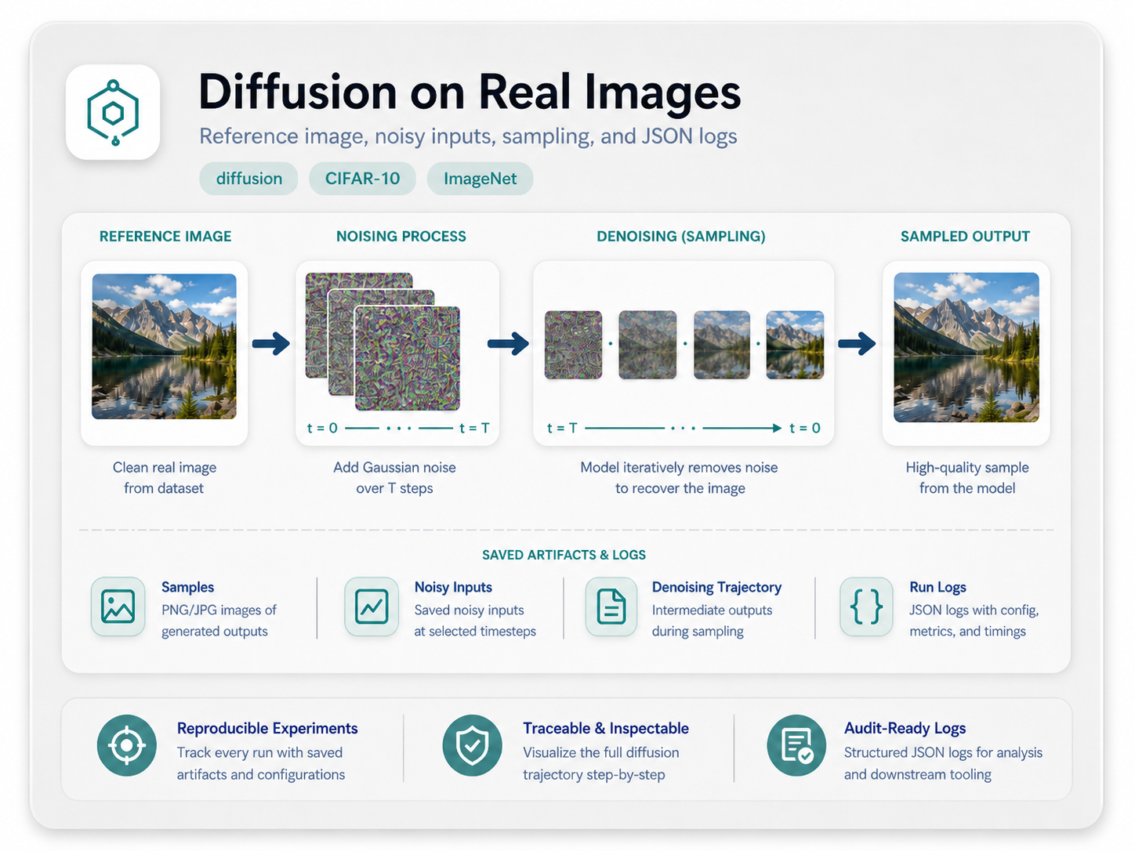Open the sampled output mountain image
Screen dimensions: 1135x851
tap(966, 347)
